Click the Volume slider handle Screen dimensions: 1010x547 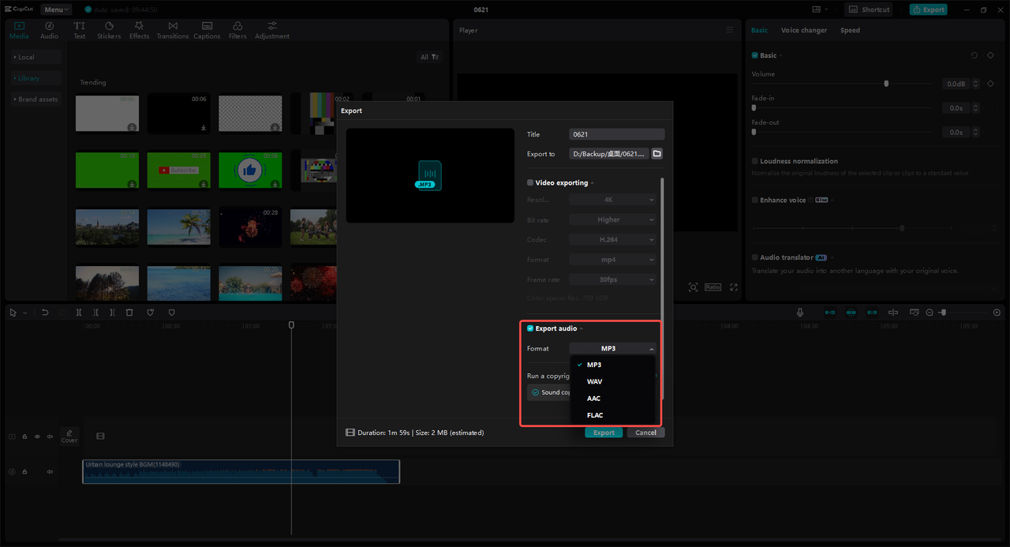click(886, 83)
